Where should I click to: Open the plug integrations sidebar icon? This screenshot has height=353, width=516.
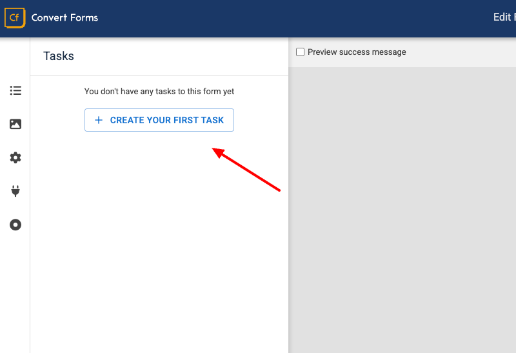[x=15, y=191]
